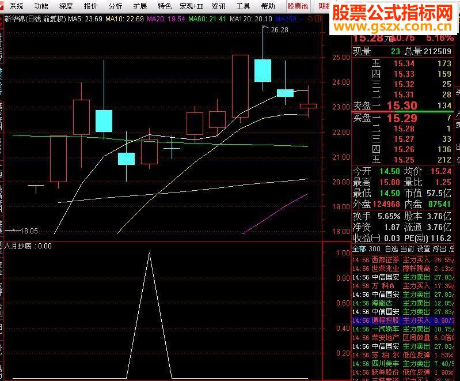Select the 四川美丰 主力卖出 alert row

click(403, 364)
